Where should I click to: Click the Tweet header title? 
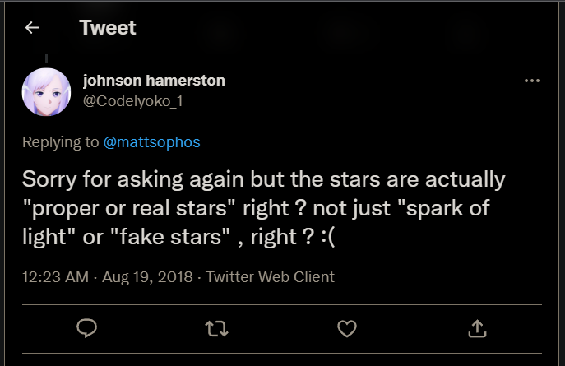tap(108, 27)
